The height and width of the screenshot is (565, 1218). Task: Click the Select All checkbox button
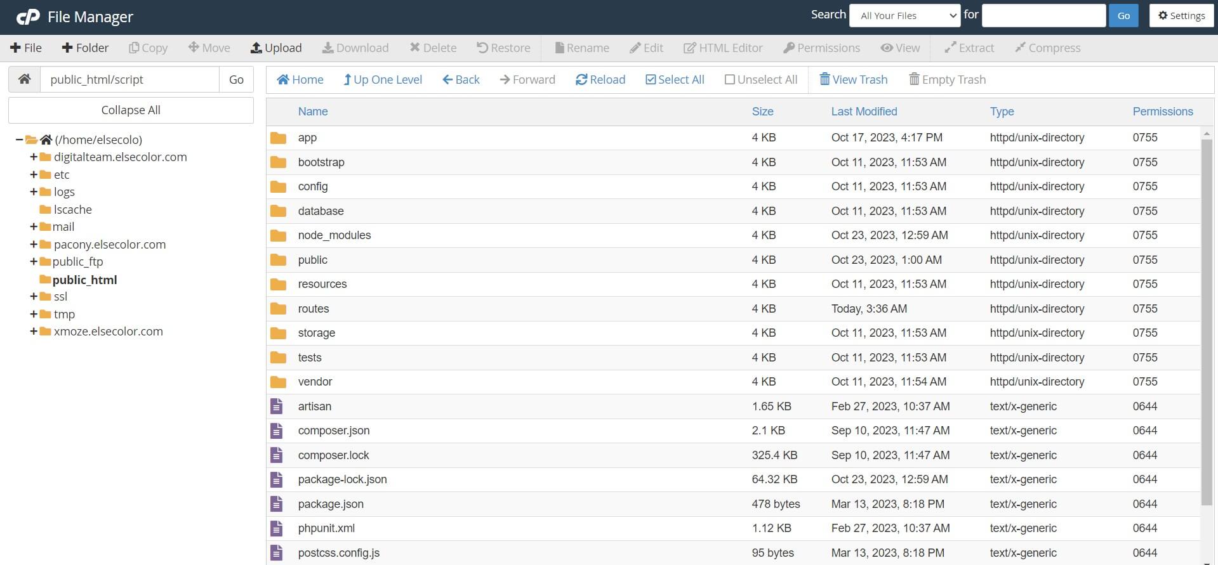click(x=675, y=79)
